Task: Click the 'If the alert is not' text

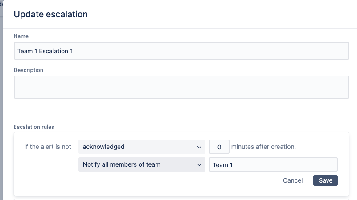Action: tap(48, 147)
